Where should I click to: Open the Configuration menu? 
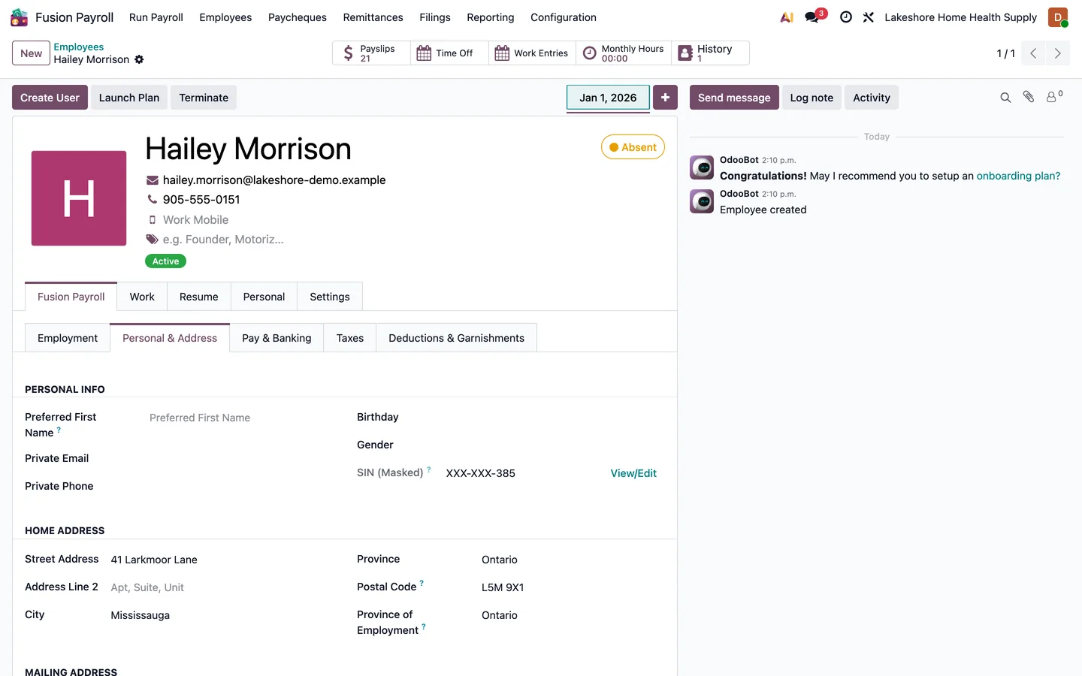(564, 17)
